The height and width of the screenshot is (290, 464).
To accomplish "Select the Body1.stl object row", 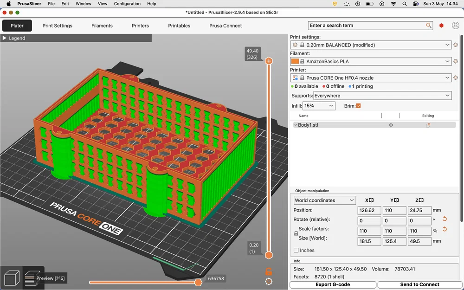I will 374,125.
